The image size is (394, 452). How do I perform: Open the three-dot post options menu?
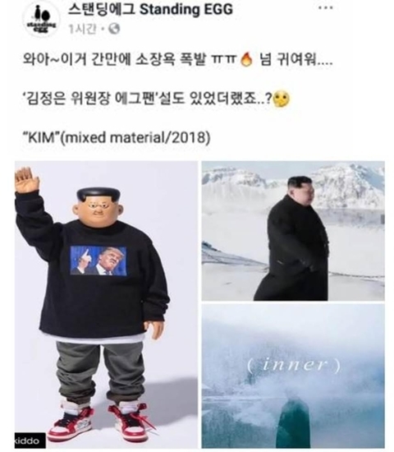click(x=326, y=8)
